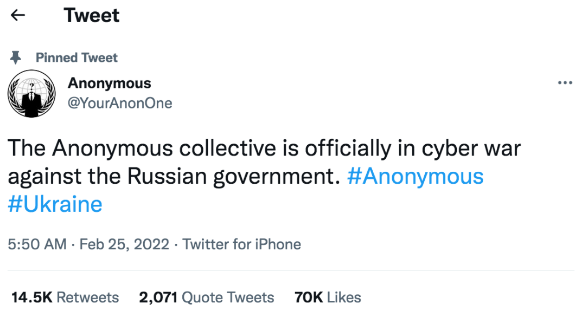View the 2,071 Quote Tweets
Viewport: 575px width, 323px height.
click(207, 298)
